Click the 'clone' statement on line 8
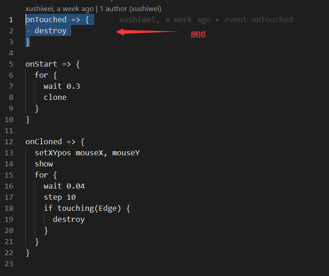329x276 pixels. 55,98
